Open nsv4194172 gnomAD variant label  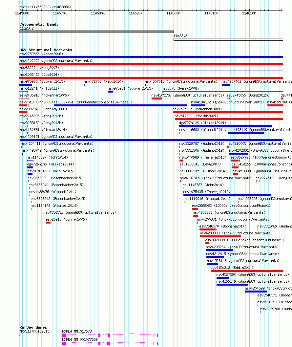227,102
